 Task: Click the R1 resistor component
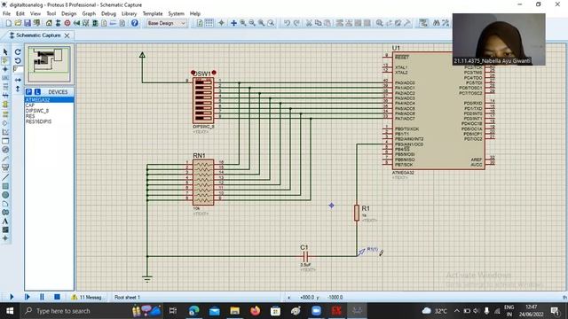pyautogui.click(x=357, y=213)
